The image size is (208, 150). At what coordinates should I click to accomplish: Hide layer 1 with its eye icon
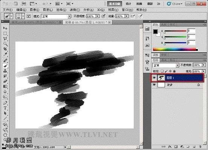154,78
